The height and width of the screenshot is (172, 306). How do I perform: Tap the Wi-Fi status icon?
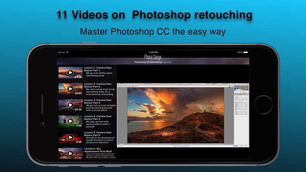point(67,52)
